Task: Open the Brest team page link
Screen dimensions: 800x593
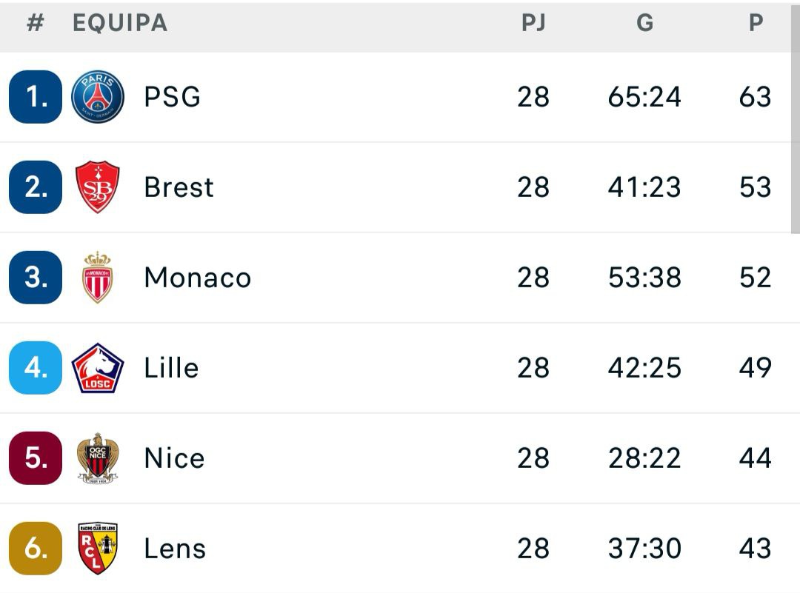Action: (178, 187)
